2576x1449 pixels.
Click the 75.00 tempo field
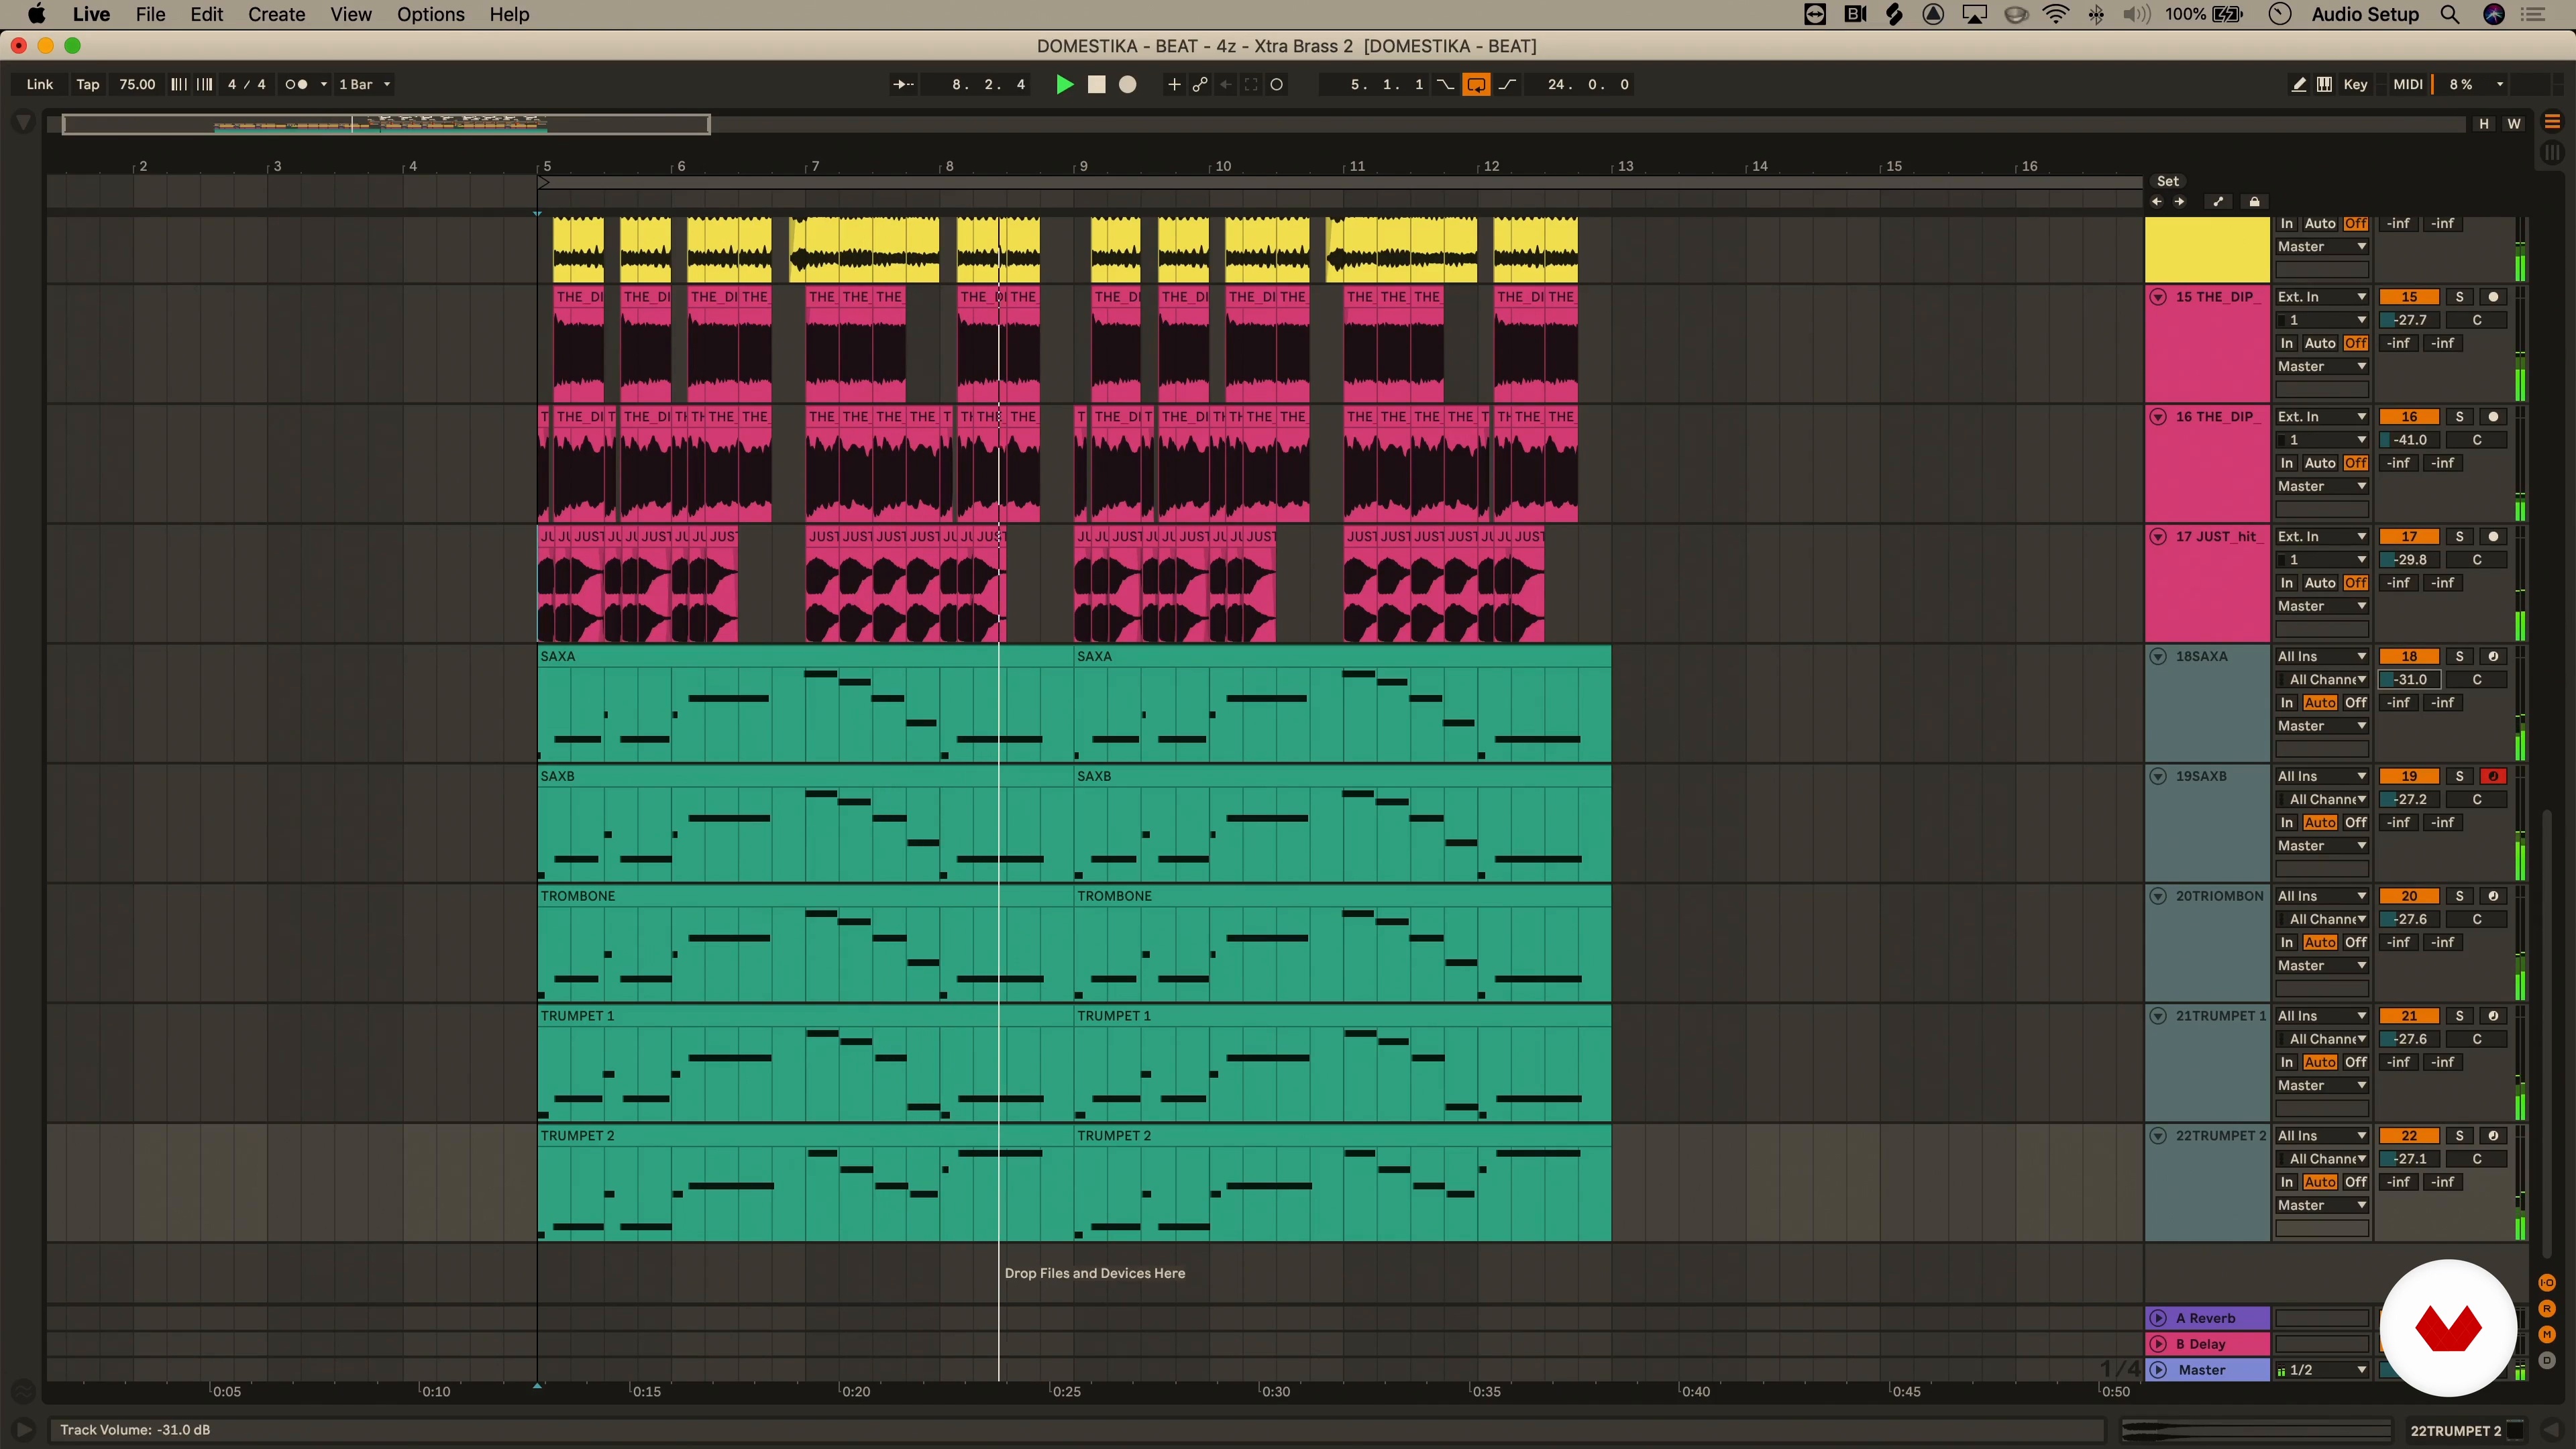137,85
